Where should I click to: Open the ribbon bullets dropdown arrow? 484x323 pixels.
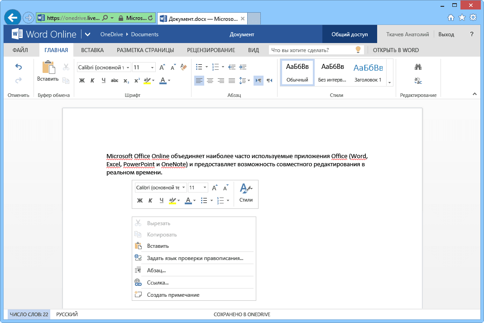pos(206,67)
